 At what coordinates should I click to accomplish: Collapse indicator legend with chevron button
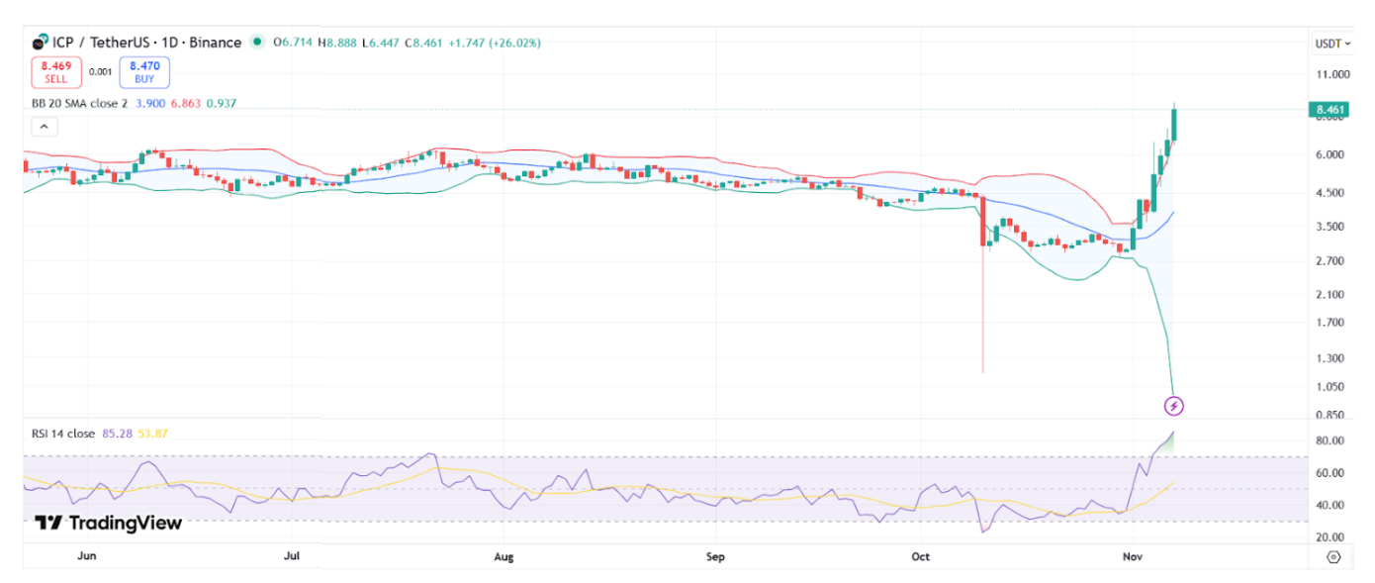[x=45, y=127]
